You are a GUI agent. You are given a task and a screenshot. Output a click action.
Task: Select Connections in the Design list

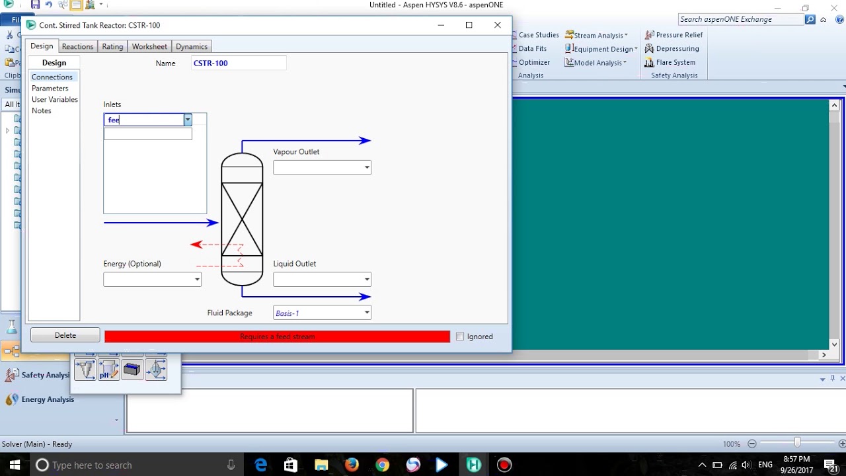[52, 77]
